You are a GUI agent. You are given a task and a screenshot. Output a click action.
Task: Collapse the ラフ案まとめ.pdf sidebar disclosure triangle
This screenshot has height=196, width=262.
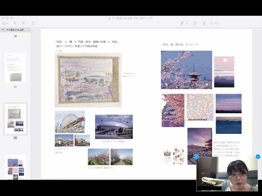coord(3,30)
